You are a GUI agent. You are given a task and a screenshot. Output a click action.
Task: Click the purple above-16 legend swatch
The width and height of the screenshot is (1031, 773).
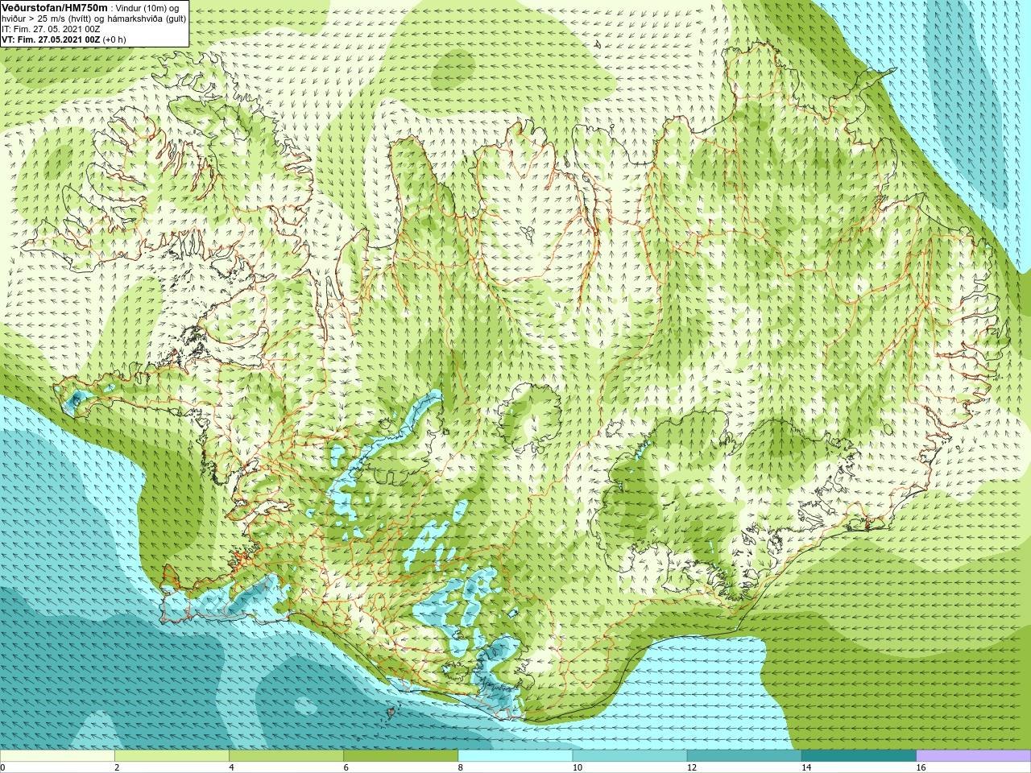click(x=973, y=756)
